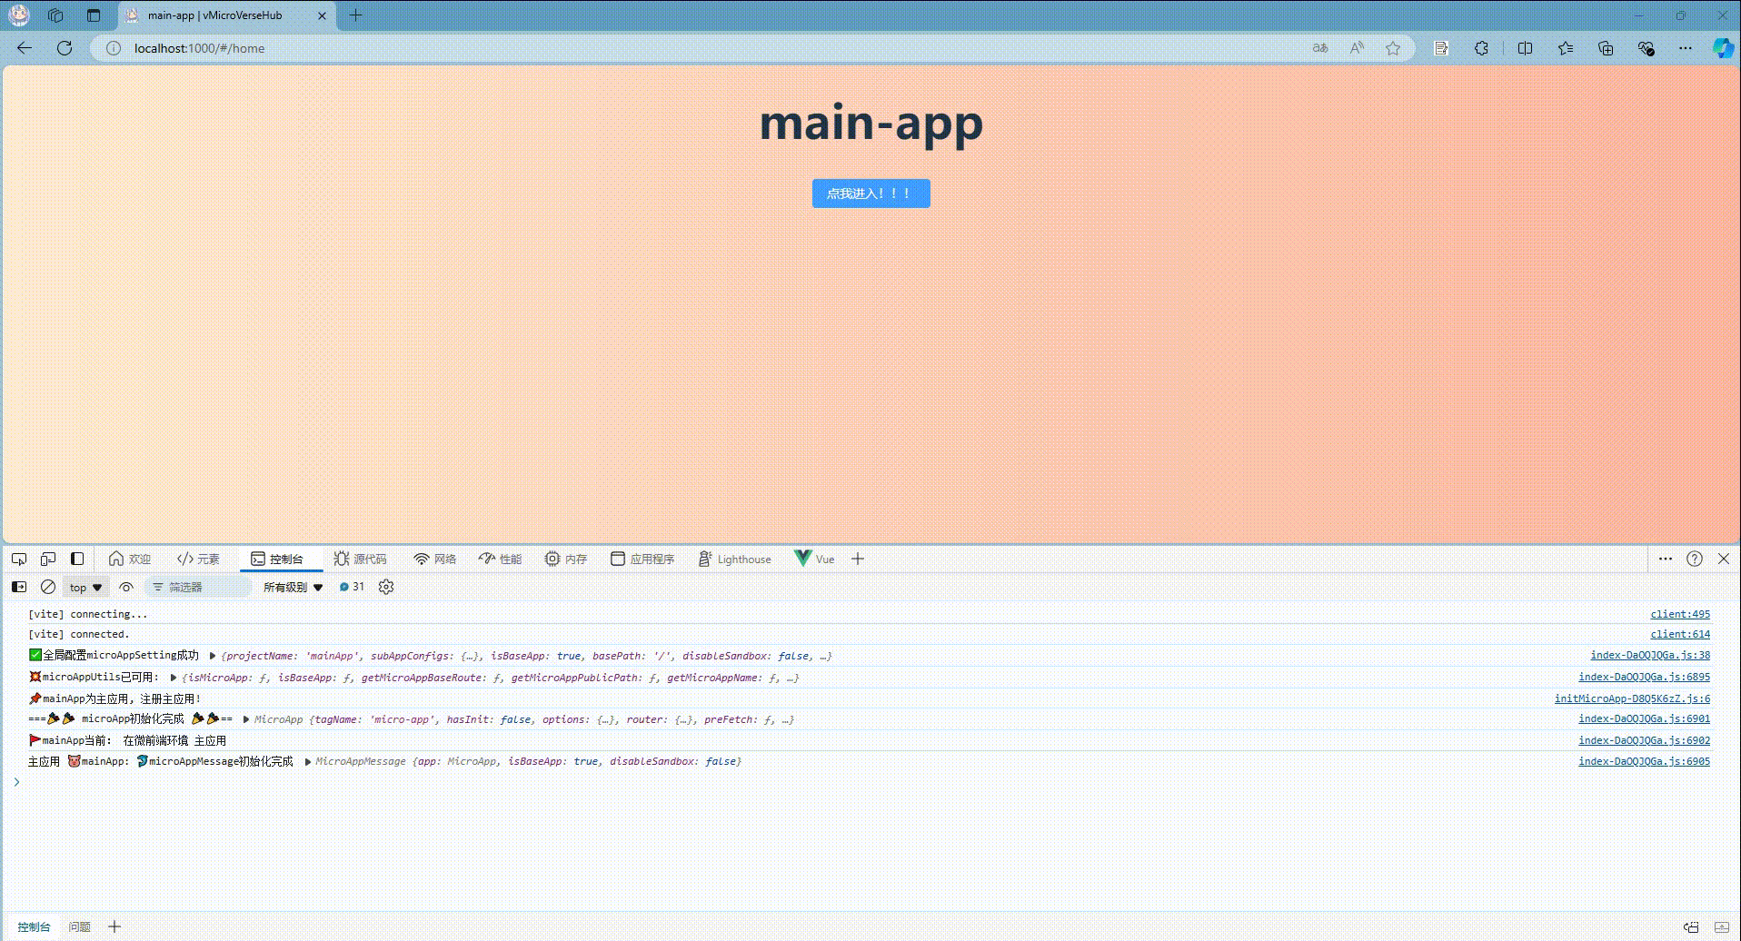Open source link index-DaQQJQGa.js:38
Viewport: 1741px width, 941px height.
(x=1650, y=655)
